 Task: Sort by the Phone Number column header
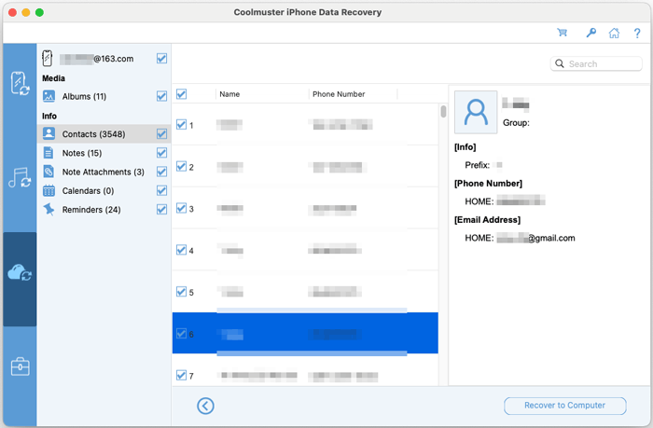[339, 94]
